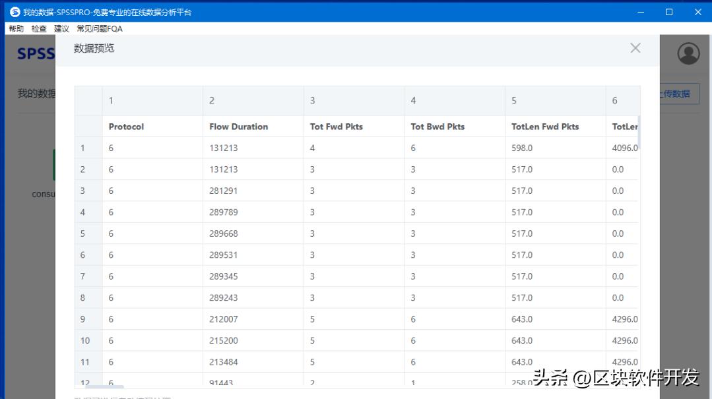Open the 常见问题FQA menu
Viewport: 712px width, 399px height.
[x=100, y=29]
